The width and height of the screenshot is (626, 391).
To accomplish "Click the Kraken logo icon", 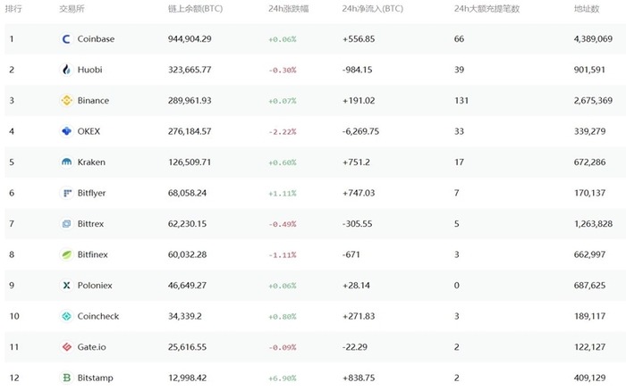I will (x=66, y=162).
